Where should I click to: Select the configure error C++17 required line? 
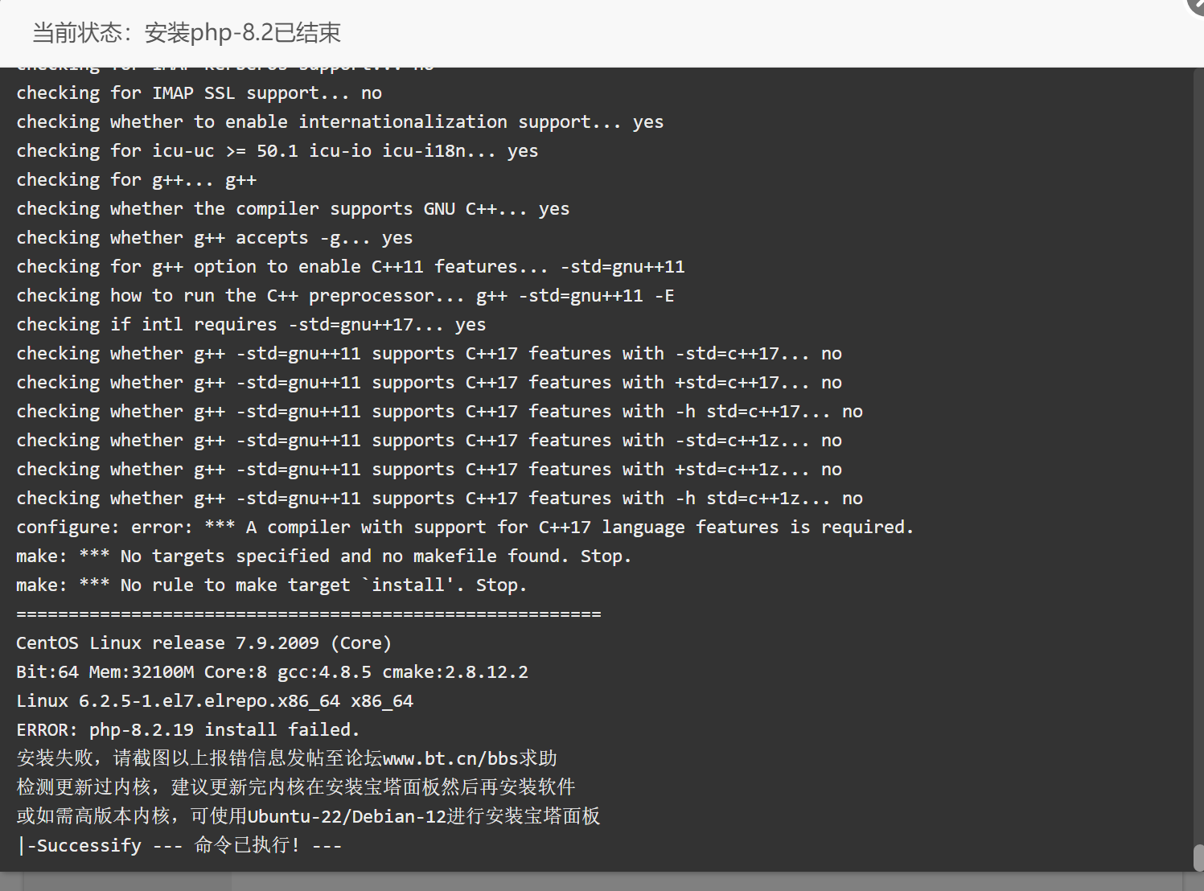click(x=465, y=528)
